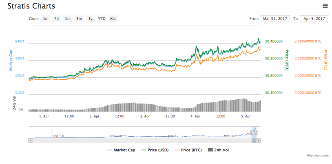332x164 pixels.
Task: Toggle Price (USD) series in legend
Action: point(155,150)
